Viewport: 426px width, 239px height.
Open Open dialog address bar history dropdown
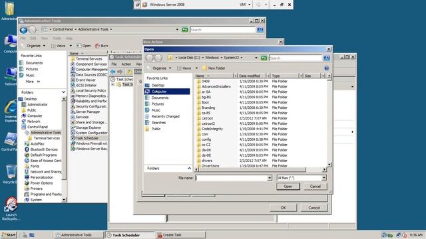pyautogui.click(x=256, y=58)
